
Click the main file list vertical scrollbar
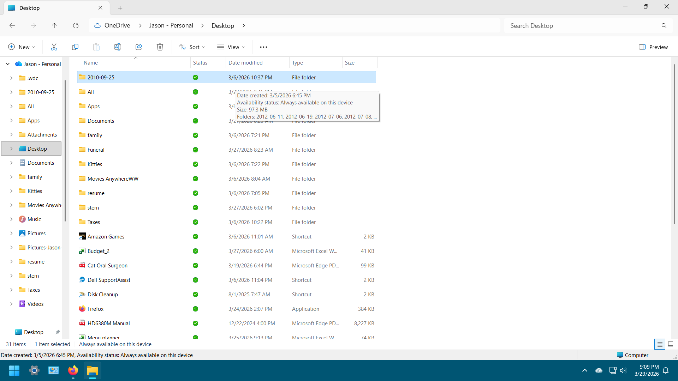[x=674, y=144]
